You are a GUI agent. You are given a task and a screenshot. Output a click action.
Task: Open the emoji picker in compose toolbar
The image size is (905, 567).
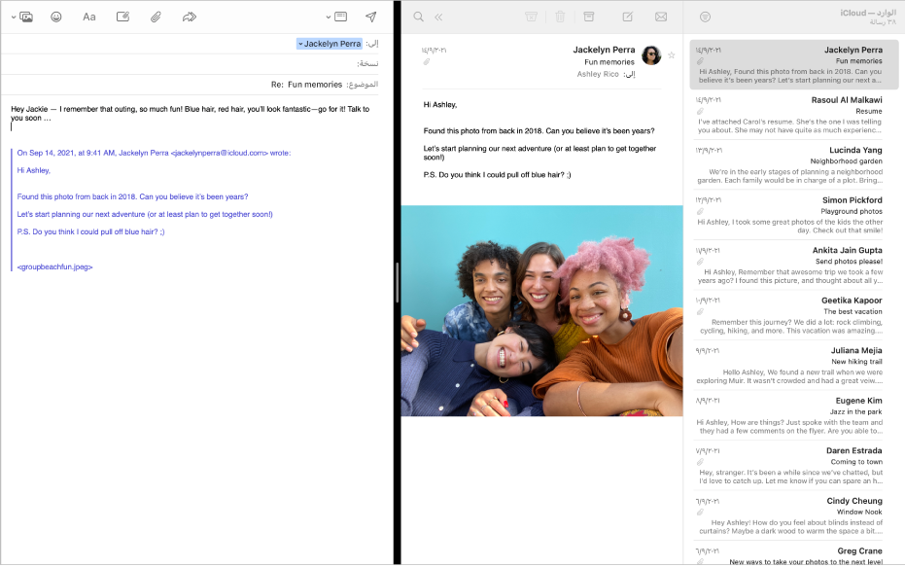[56, 17]
